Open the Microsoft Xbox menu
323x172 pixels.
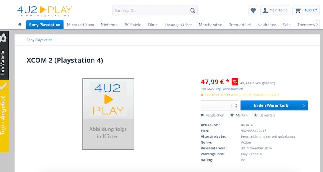click(x=80, y=25)
